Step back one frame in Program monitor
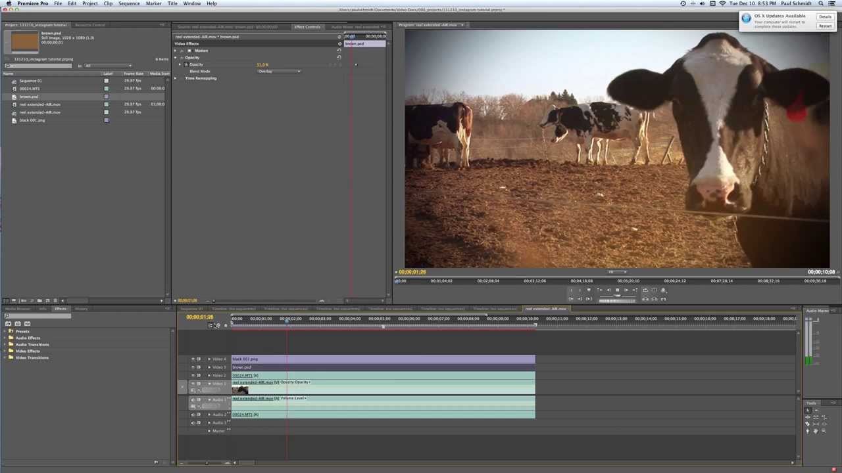 click(x=608, y=290)
